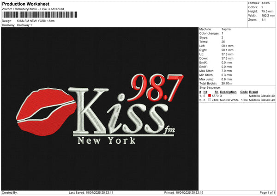This screenshot has height=196, width=277.
Task: Click the Code column header
Action: (x=244, y=92)
